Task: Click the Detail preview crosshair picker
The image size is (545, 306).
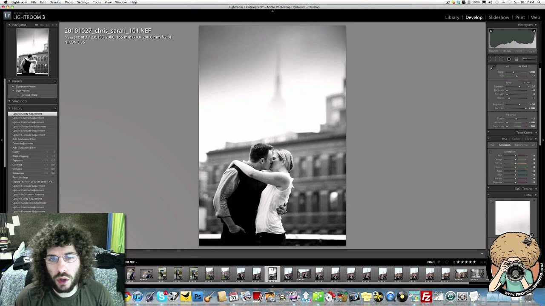Action: (491, 201)
